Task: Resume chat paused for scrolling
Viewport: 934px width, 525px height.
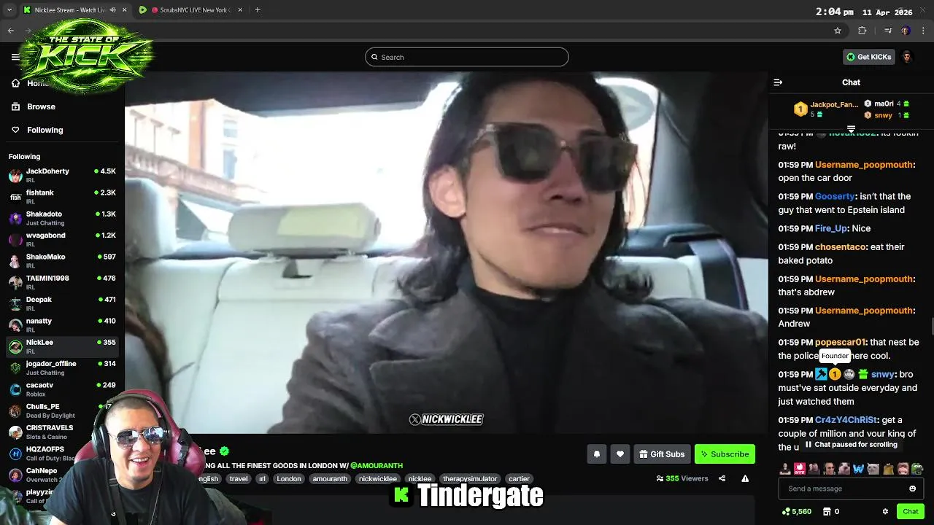Action: (x=851, y=444)
